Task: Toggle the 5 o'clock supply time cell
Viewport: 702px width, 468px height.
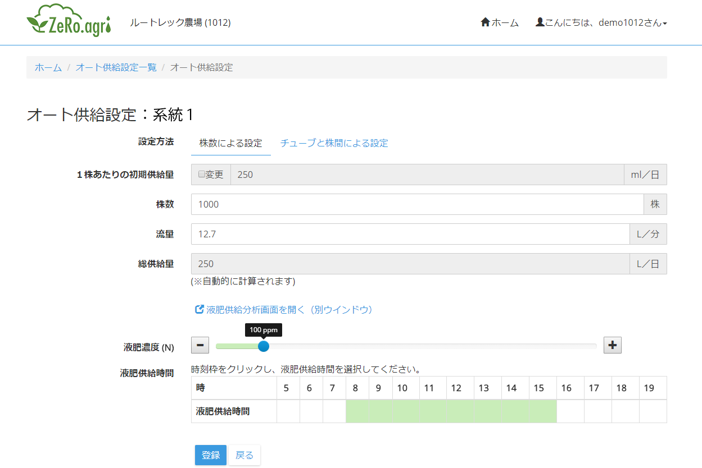Action: 288,411
